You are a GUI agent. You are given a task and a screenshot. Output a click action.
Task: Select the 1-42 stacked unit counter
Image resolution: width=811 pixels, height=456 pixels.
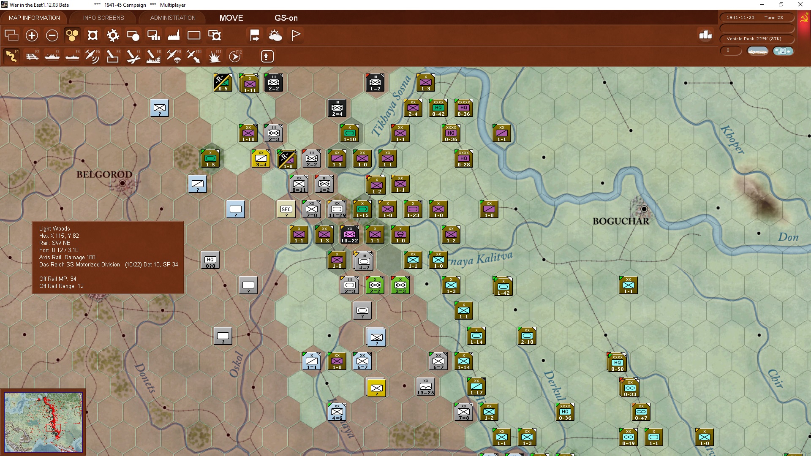click(503, 287)
